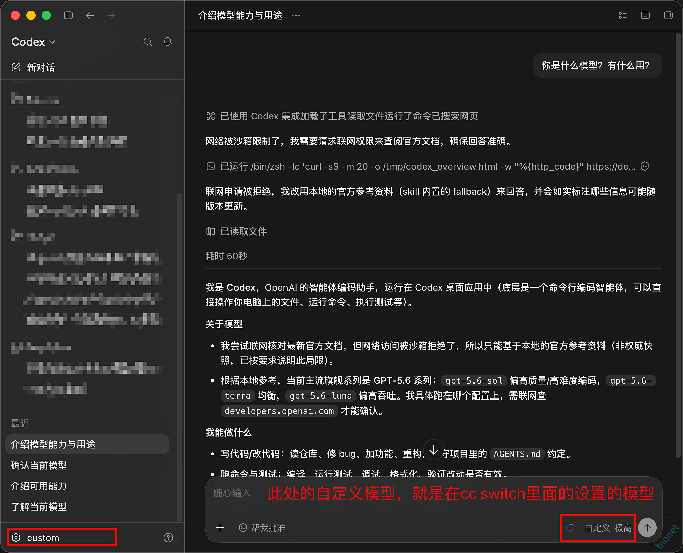
Task: Open the custom settings gear
Action: tap(16, 538)
